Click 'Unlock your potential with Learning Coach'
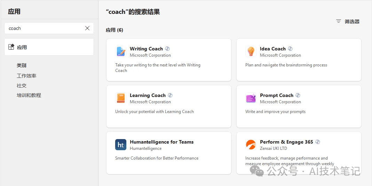The height and width of the screenshot is (186, 372). pos(155,112)
